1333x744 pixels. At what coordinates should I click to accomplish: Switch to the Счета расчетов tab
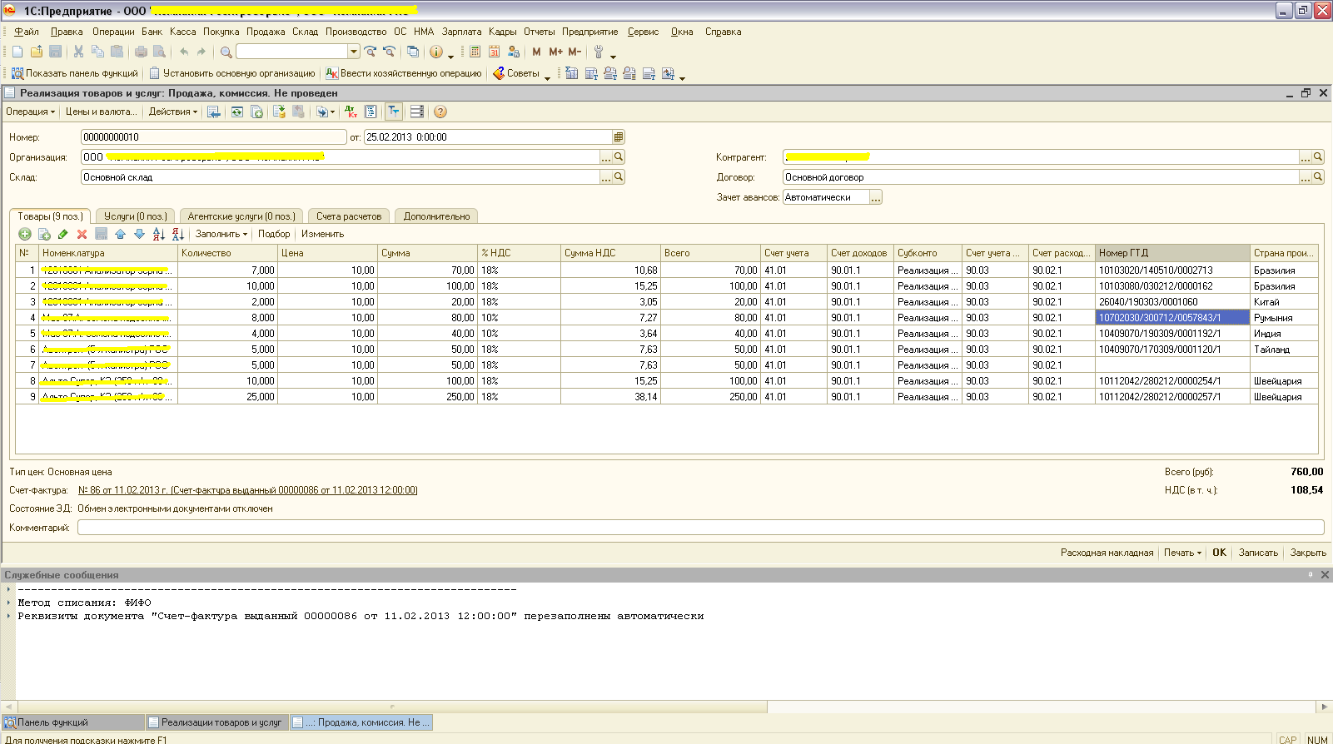pyautogui.click(x=349, y=216)
